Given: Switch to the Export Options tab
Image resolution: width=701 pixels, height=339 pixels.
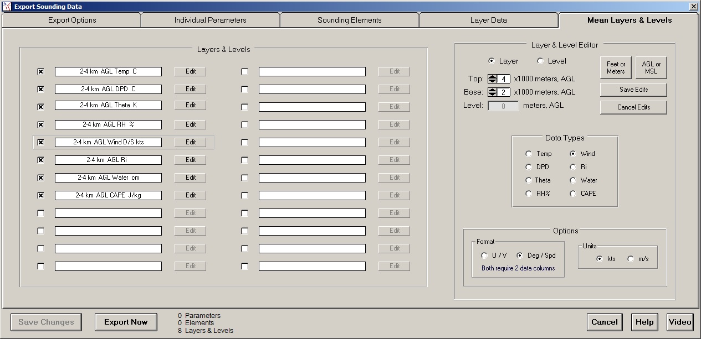Looking at the screenshot, I should 71,20.
